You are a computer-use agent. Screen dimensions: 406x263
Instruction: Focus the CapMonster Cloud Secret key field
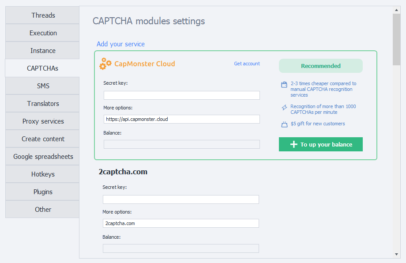point(181,95)
